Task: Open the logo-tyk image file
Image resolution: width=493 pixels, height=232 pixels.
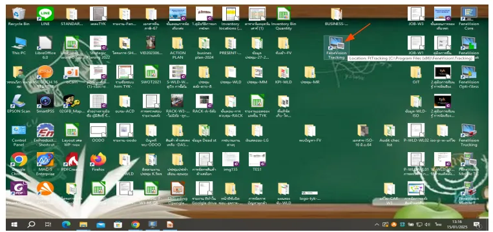Action: 309,195
